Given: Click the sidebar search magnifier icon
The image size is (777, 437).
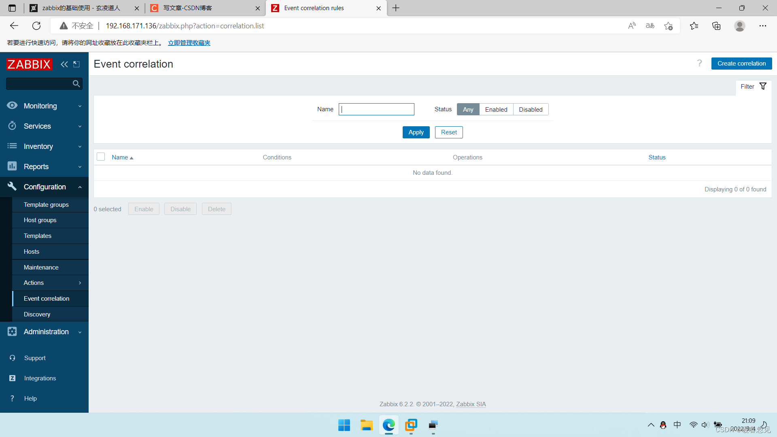Looking at the screenshot, I should click(76, 84).
